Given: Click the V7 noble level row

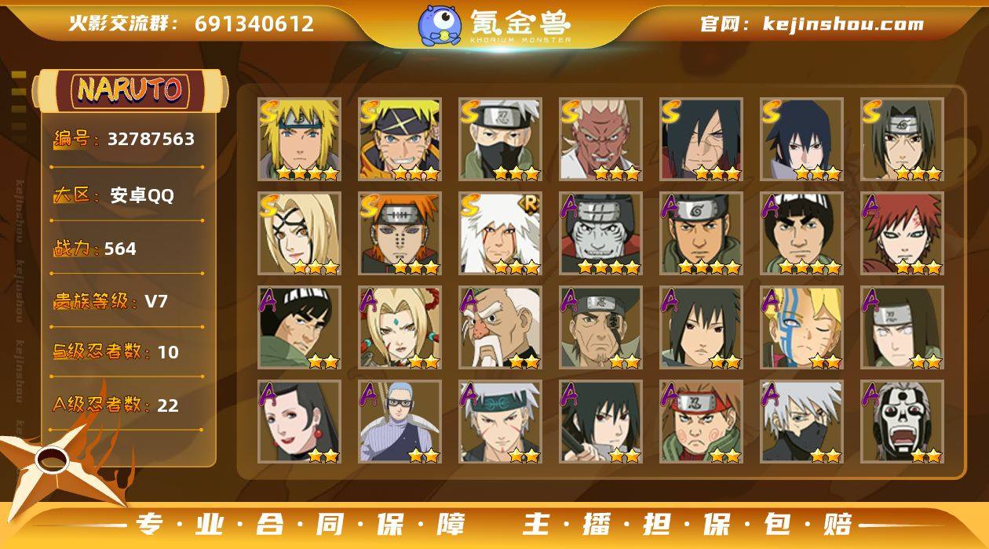Looking at the screenshot, I should [x=127, y=301].
